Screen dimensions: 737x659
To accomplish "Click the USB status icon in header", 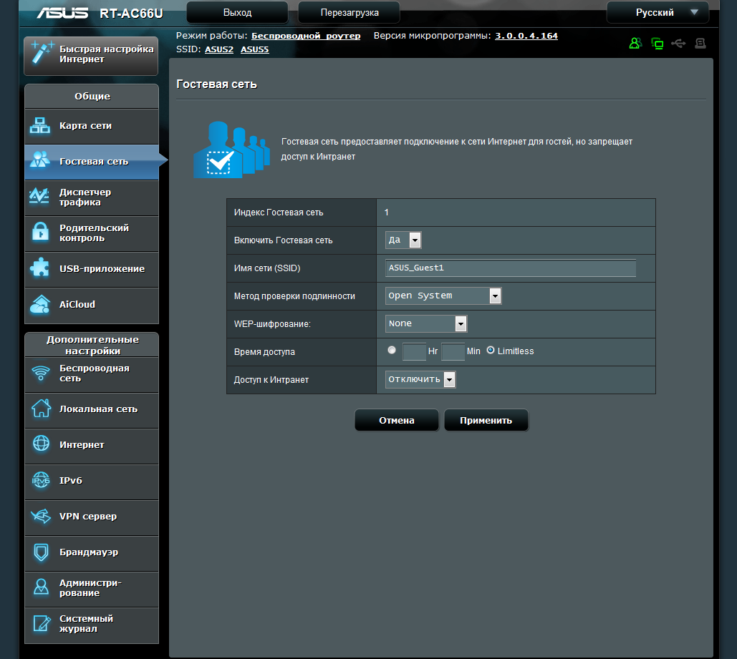I will (678, 44).
